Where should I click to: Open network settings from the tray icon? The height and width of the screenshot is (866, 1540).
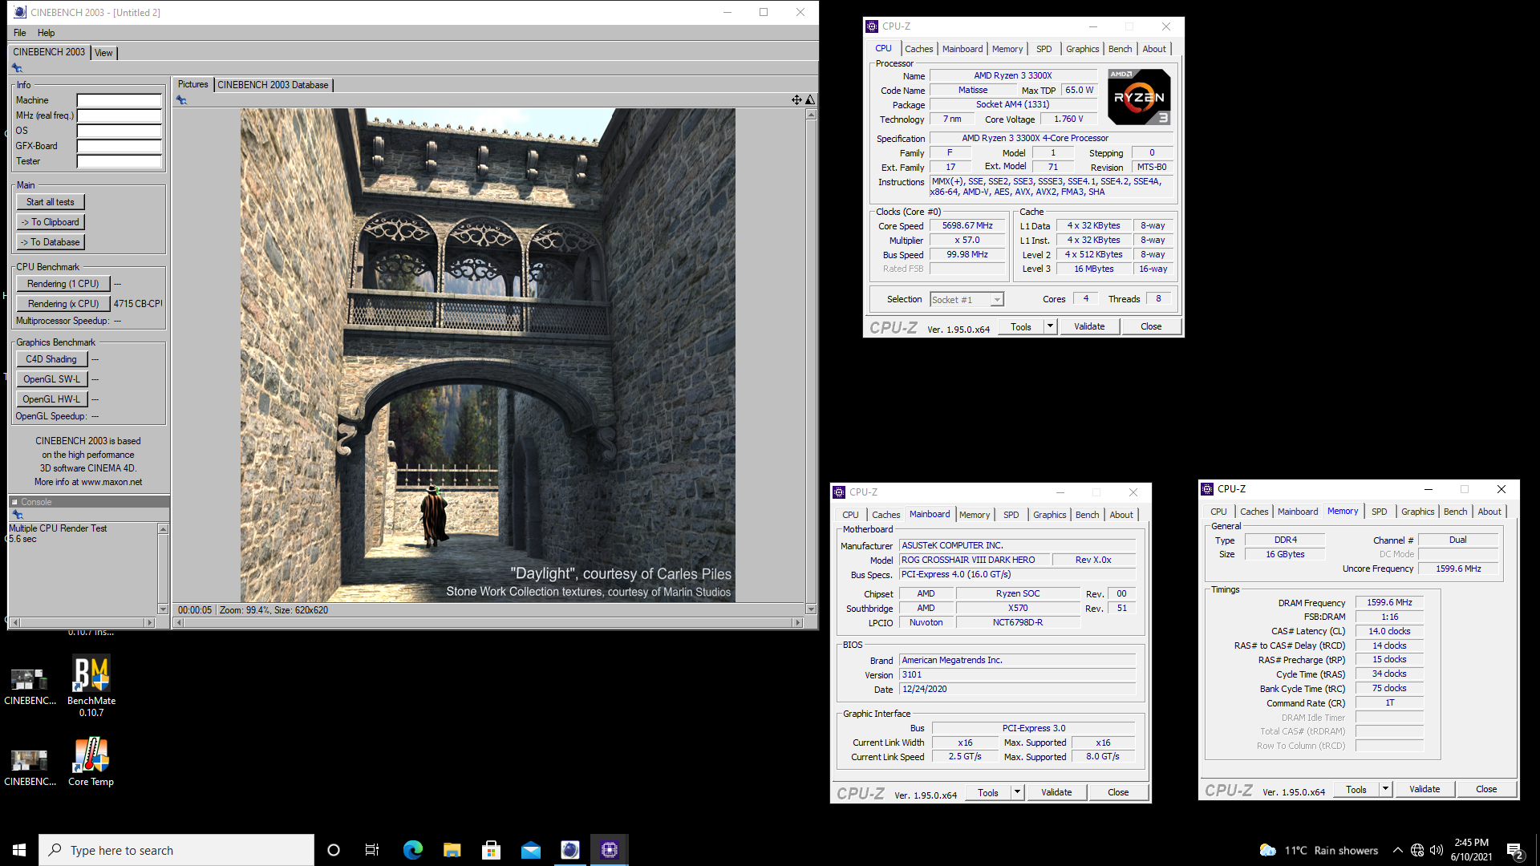tap(1417, 850)
